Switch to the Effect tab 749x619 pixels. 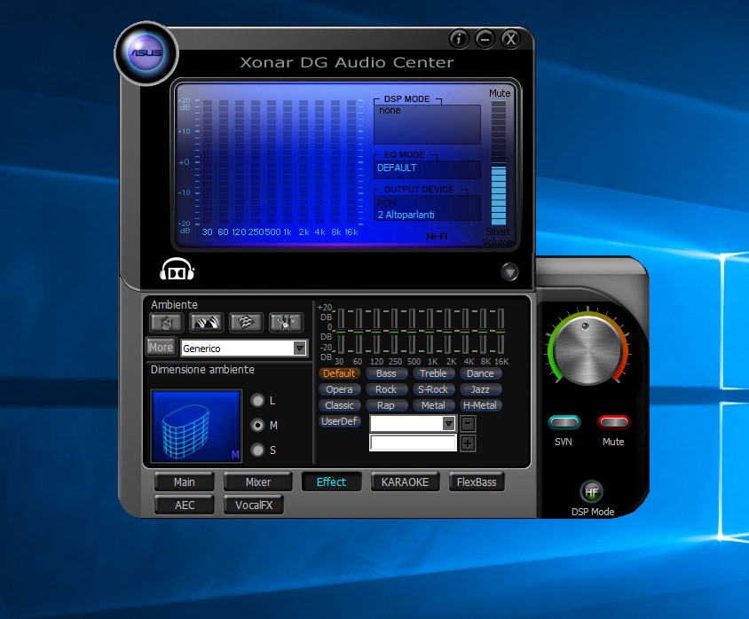coord(331,482)
